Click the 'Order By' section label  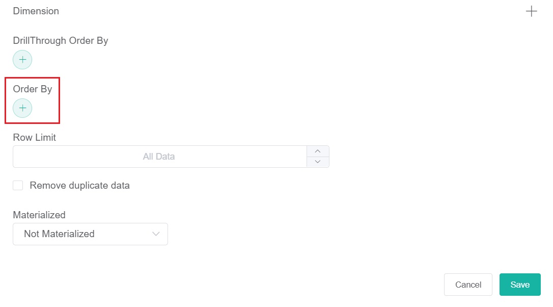click(x=33, y=89)
